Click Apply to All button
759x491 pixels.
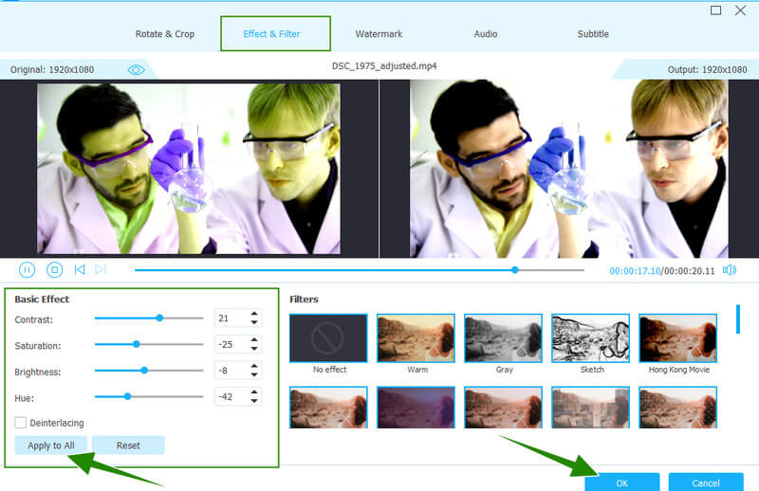[51, 446]
